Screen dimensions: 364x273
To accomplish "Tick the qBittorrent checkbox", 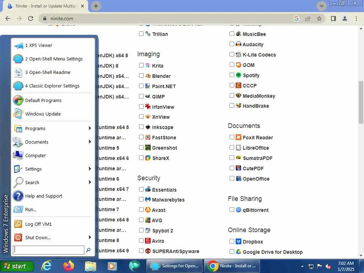I will pyautogui.click(x=232, y=210).
